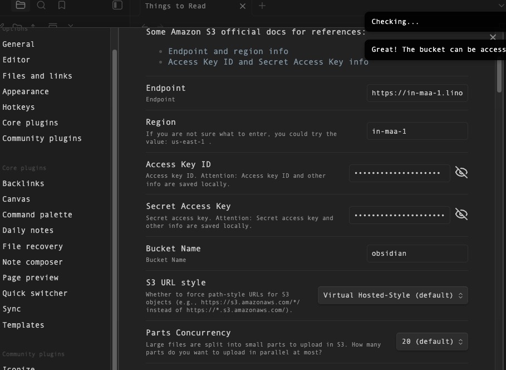Open the S3 URL style dropdown

(392, 295)
